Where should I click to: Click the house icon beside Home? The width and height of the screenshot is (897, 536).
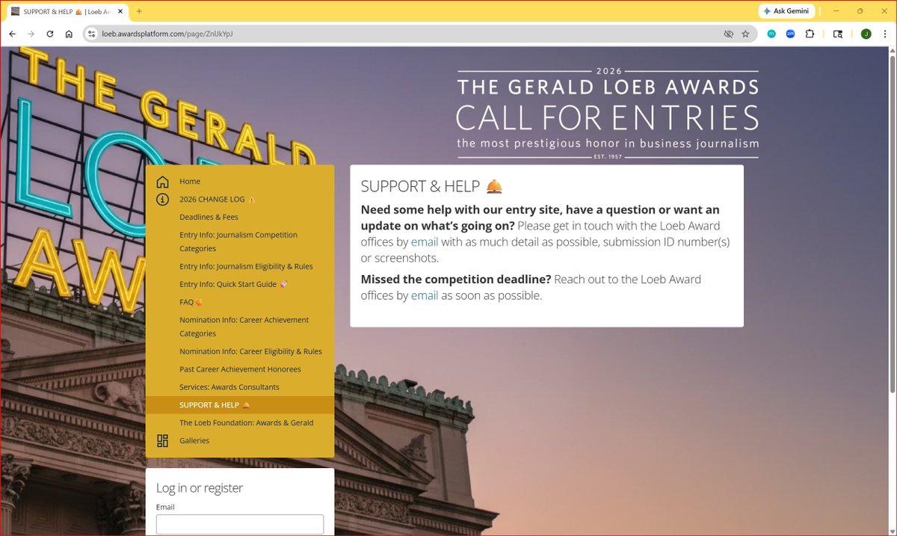pos(162,182)
